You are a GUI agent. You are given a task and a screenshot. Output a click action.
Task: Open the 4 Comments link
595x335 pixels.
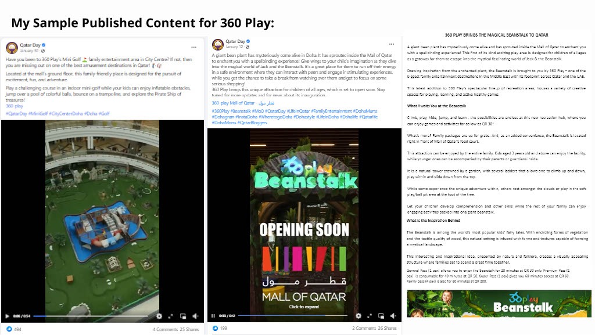[165, 329]
